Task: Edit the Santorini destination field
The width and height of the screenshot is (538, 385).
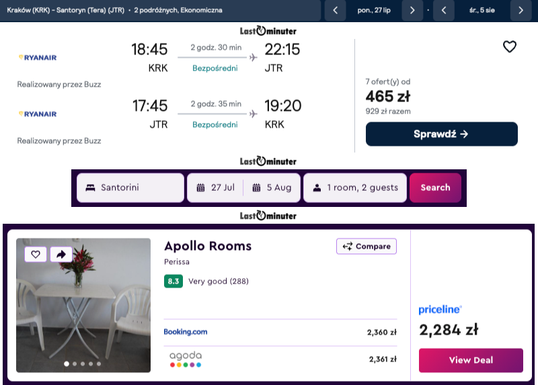Action: coord(130,187)
